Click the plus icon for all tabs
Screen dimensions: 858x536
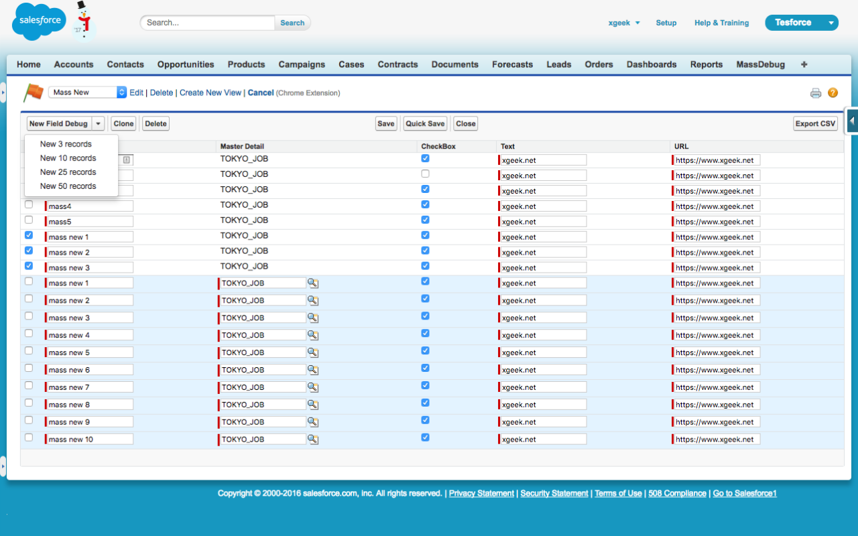[x=804, y=64]
